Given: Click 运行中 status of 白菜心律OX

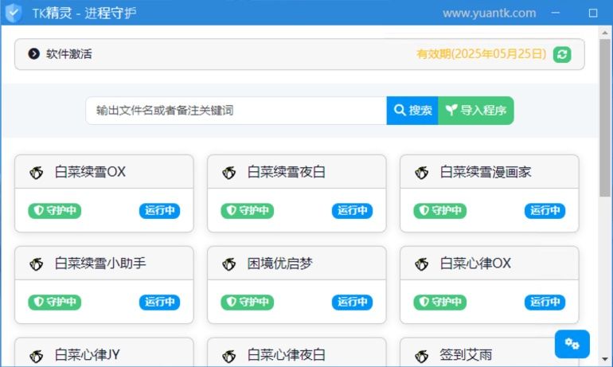Looking at the screenshot, I should pos(545,303).
